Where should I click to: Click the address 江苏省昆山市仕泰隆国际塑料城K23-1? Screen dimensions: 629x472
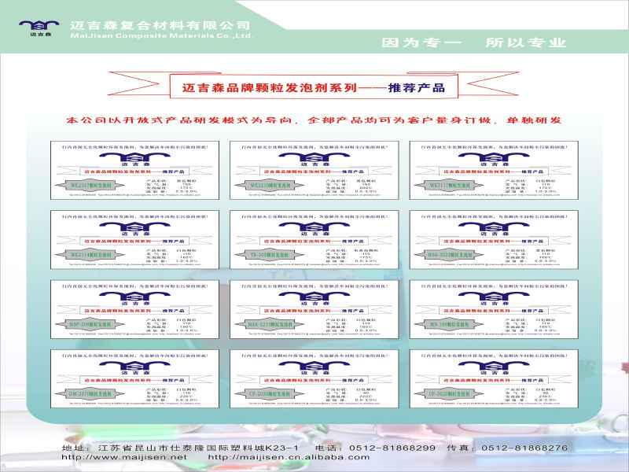198,448
